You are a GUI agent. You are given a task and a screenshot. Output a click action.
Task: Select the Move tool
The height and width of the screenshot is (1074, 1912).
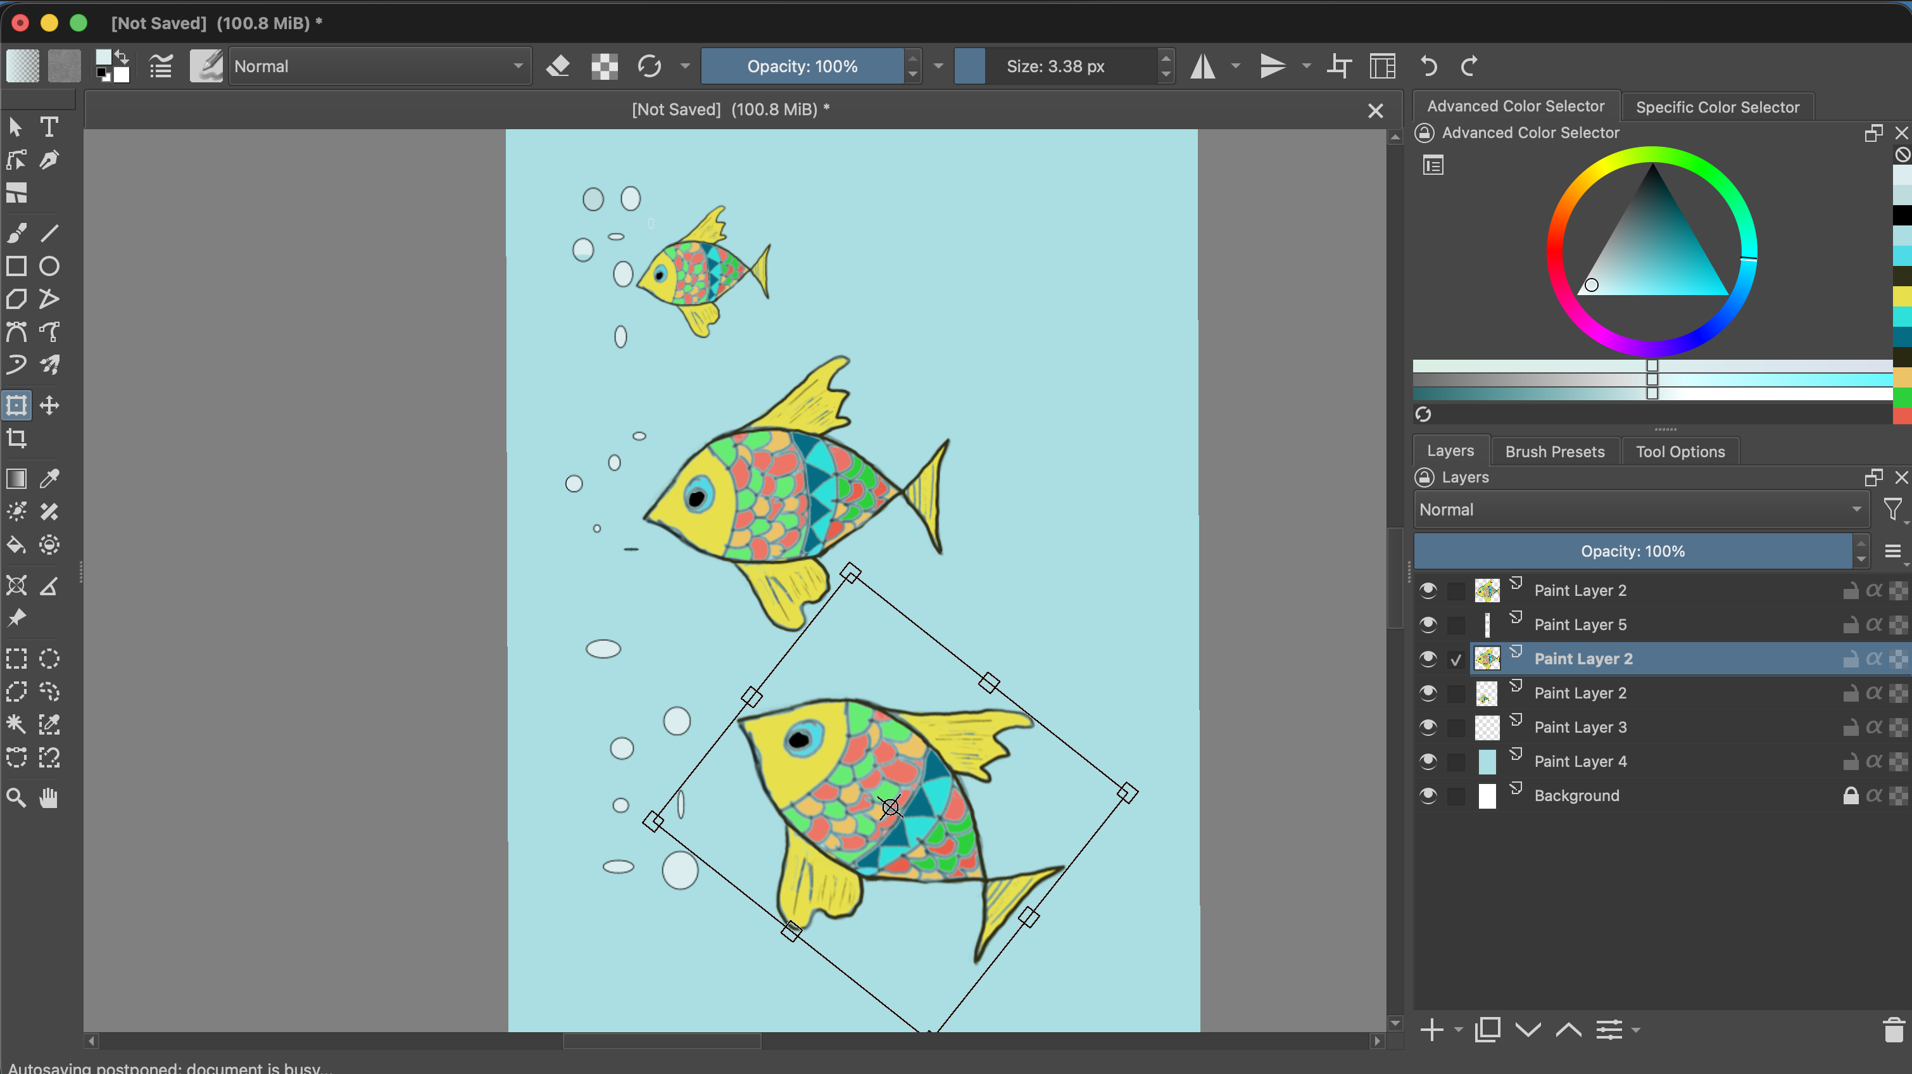click(x=49, y=405)
